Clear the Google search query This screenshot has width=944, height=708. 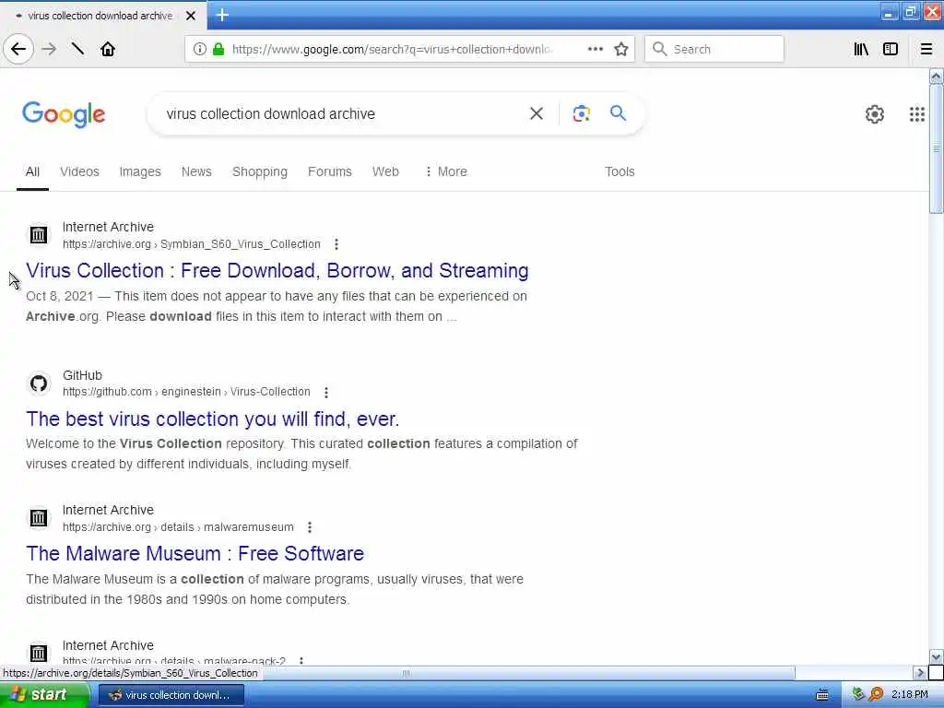point(537,113)
